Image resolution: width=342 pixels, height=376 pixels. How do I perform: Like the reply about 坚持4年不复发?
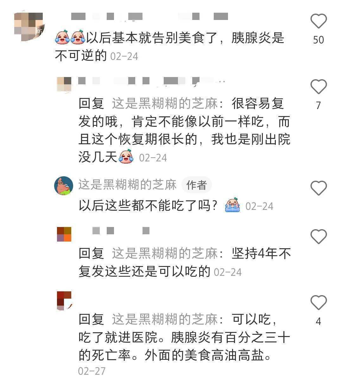[319, 237]
